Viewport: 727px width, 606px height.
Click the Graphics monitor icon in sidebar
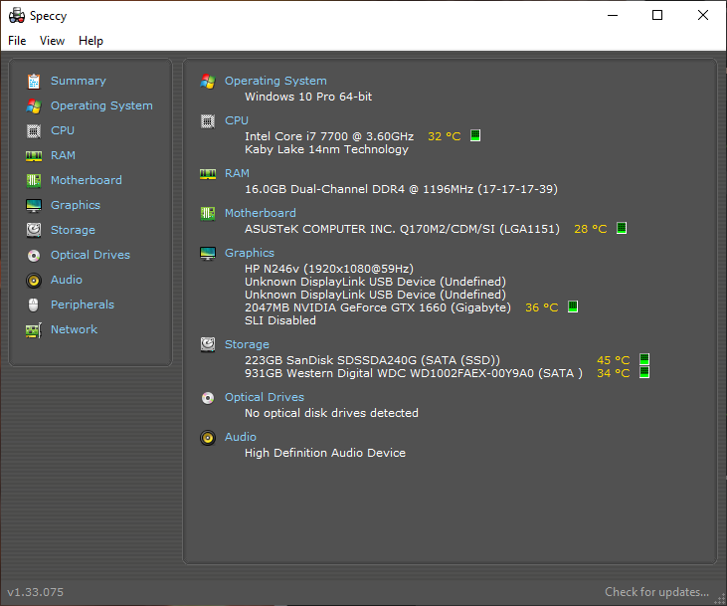tap(34, 206)
